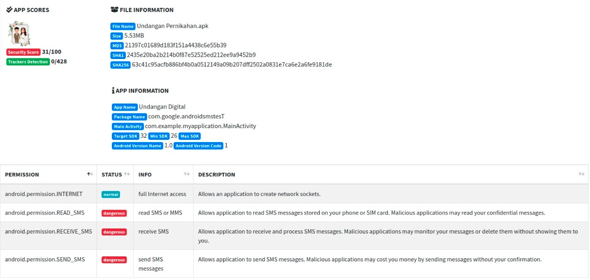Click the App Information info icon
This screenshot has width=590, height=280.
tap(113, 91)
